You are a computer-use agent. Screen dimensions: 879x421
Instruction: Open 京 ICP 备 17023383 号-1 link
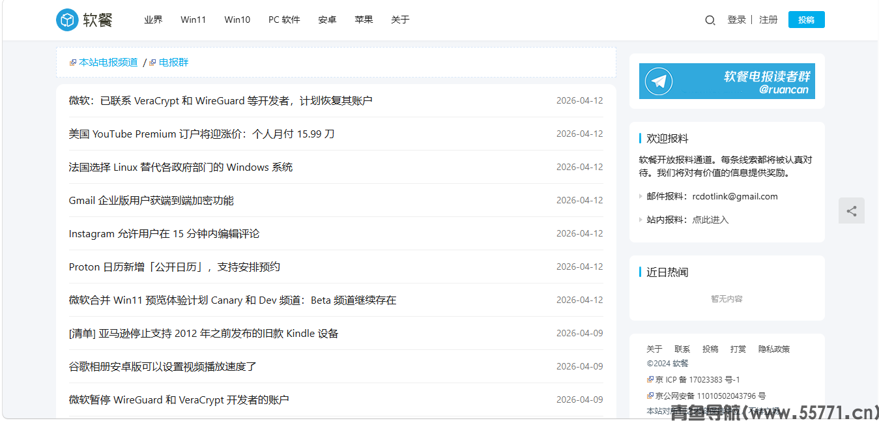coord(697,380)
